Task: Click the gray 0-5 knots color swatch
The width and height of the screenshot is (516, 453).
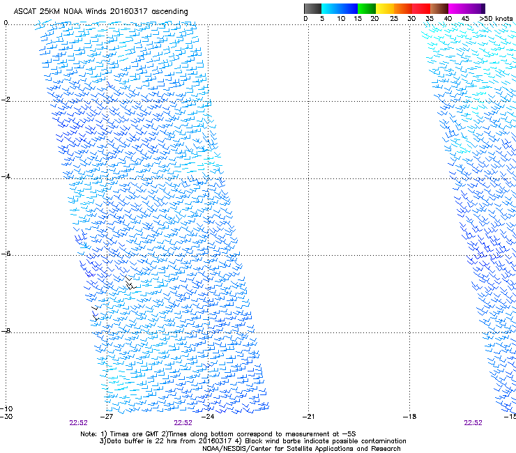Action: pos(312,8)
